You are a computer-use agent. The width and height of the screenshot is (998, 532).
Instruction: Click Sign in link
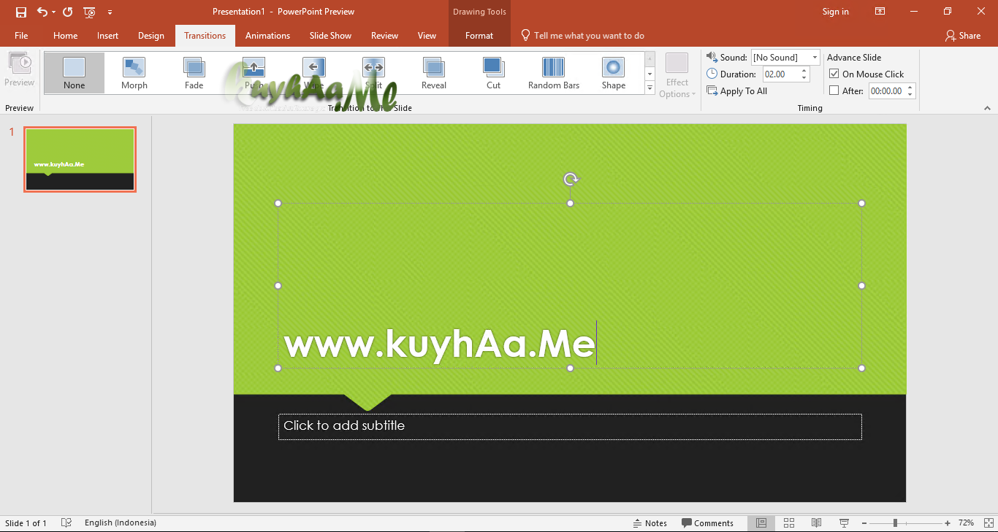point(835,12)
